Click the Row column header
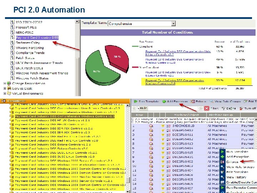The image size is (257, 193). point(139,115)
